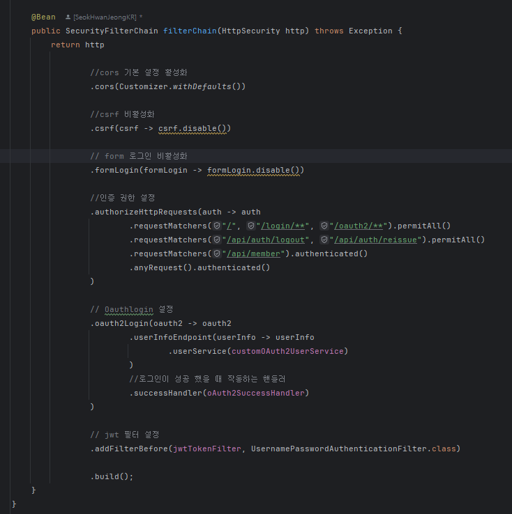Click the "//cors 기본 설정 활성화" comment
Viewport: 512px width, 514px height.
click(139, 72)
